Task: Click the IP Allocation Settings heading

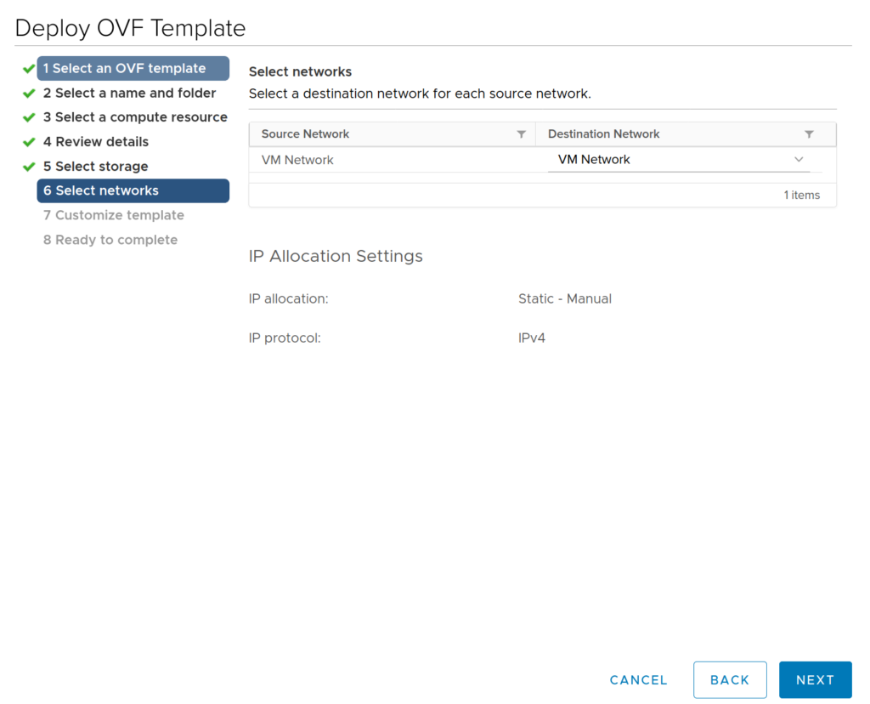Action: click(336, 256)
